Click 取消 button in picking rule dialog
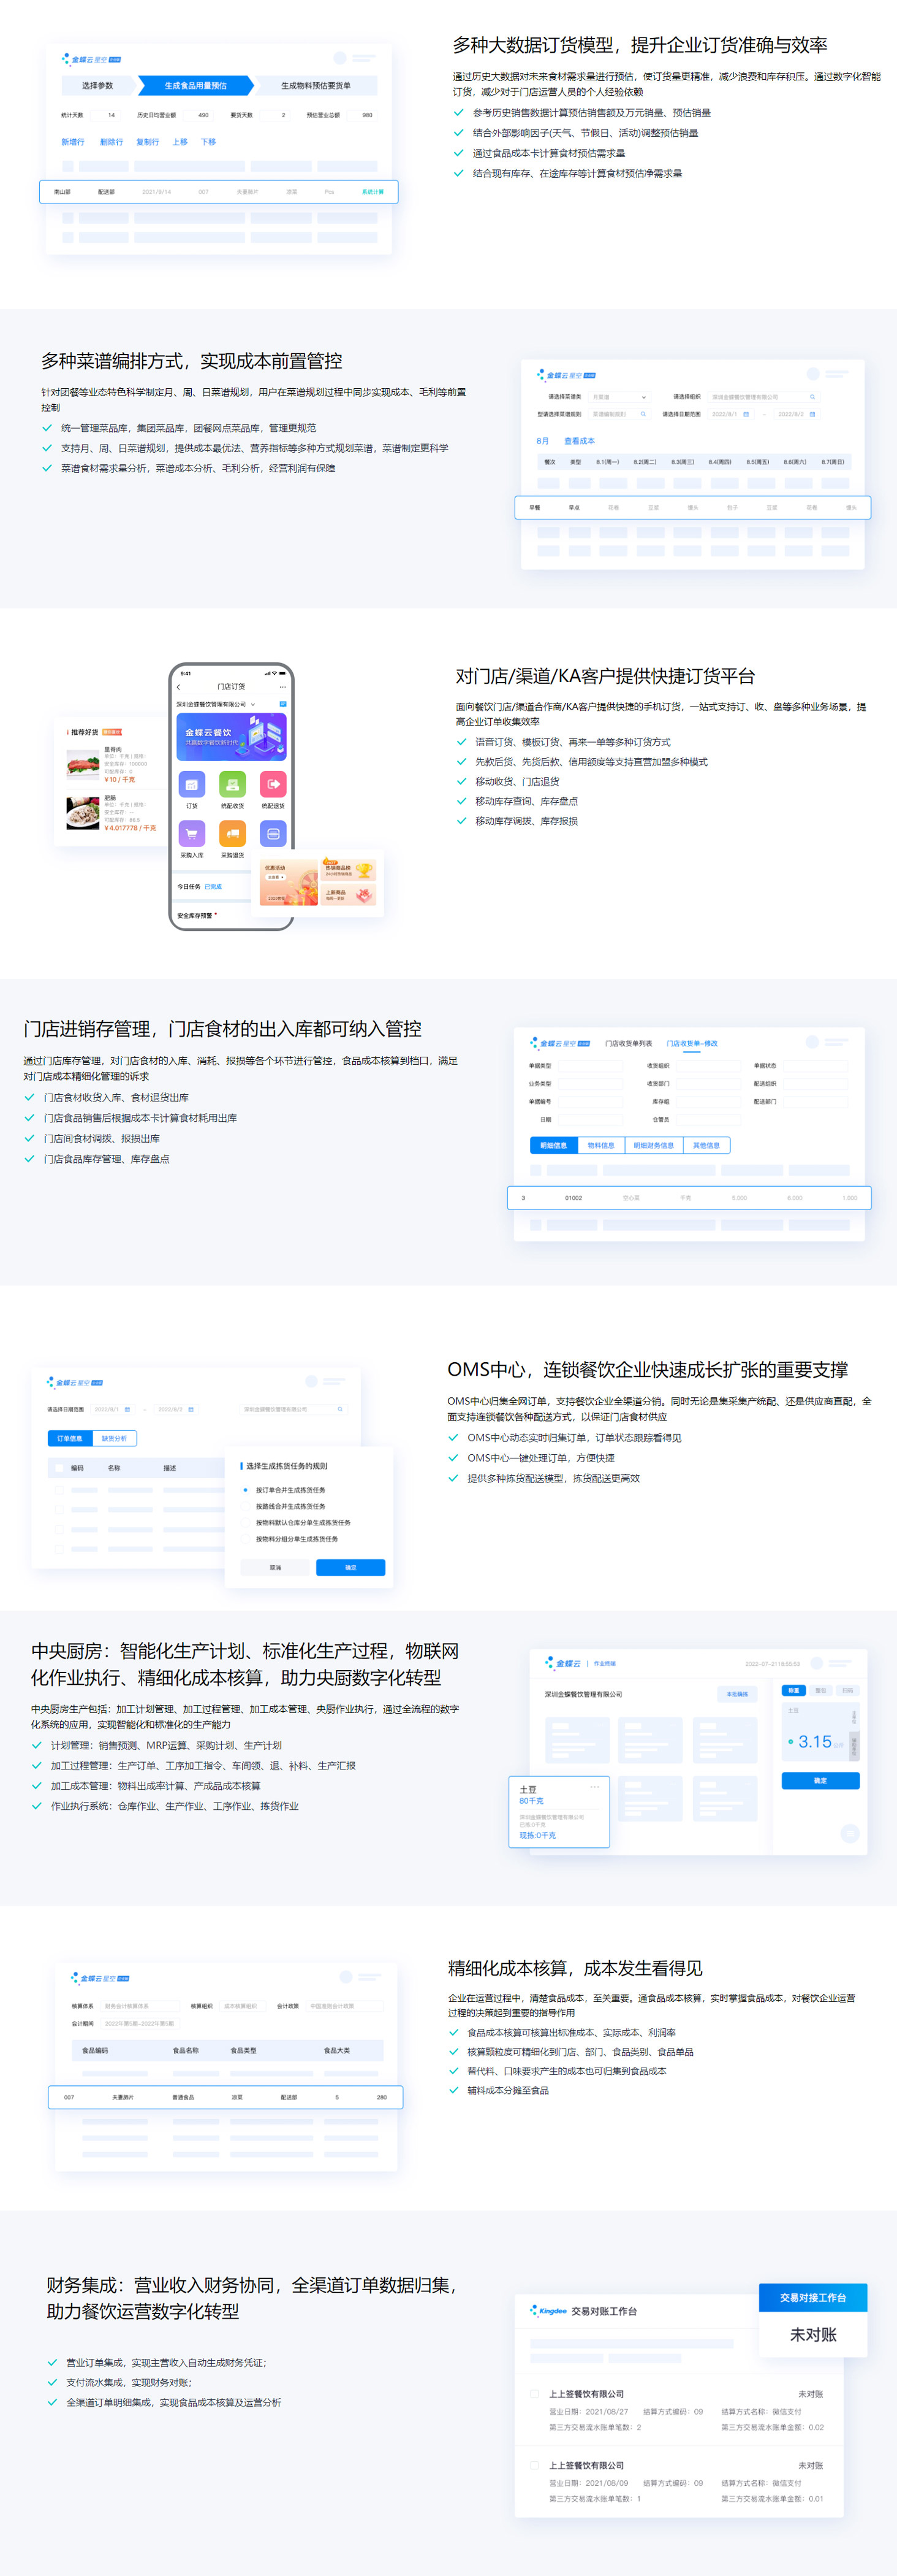897x2576 pixels. [276, 1567]
